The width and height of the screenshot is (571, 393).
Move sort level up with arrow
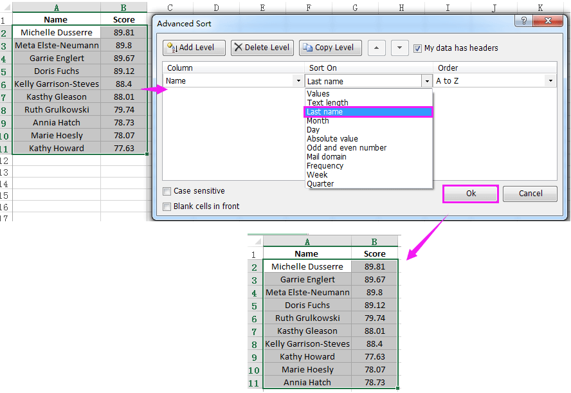(377, 48)
